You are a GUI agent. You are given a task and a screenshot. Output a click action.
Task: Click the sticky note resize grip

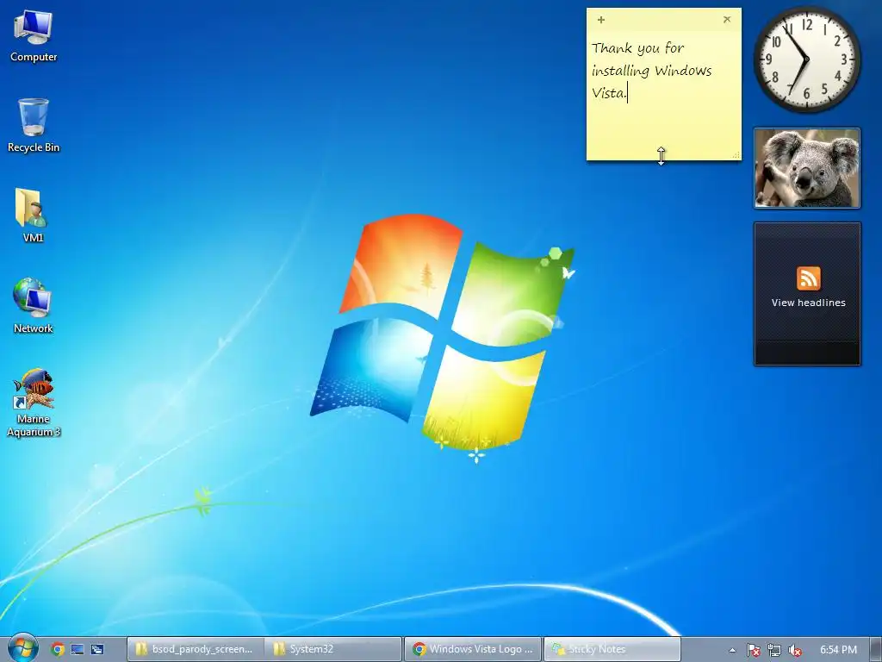pyautogui.click(x=736, y=155)
